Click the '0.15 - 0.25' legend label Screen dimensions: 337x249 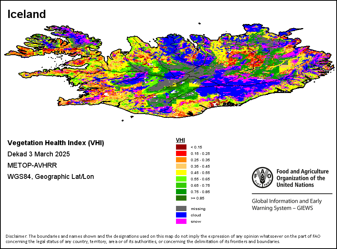tap(200, 154)
